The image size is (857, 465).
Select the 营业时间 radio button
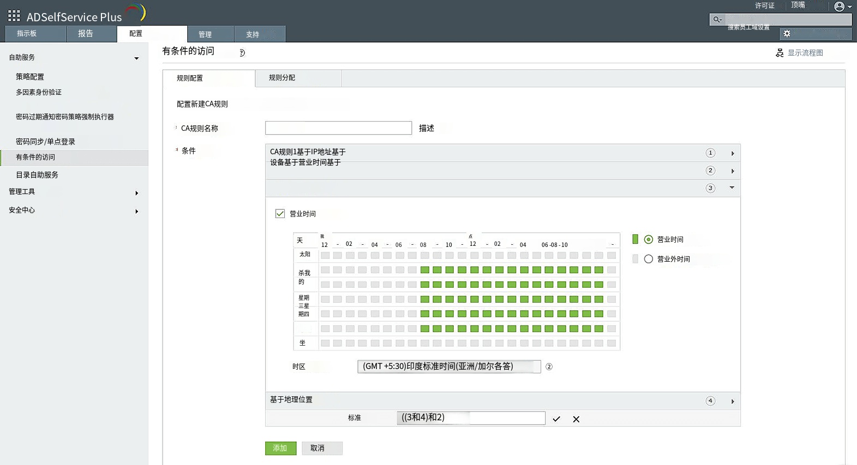click(649, 239)
